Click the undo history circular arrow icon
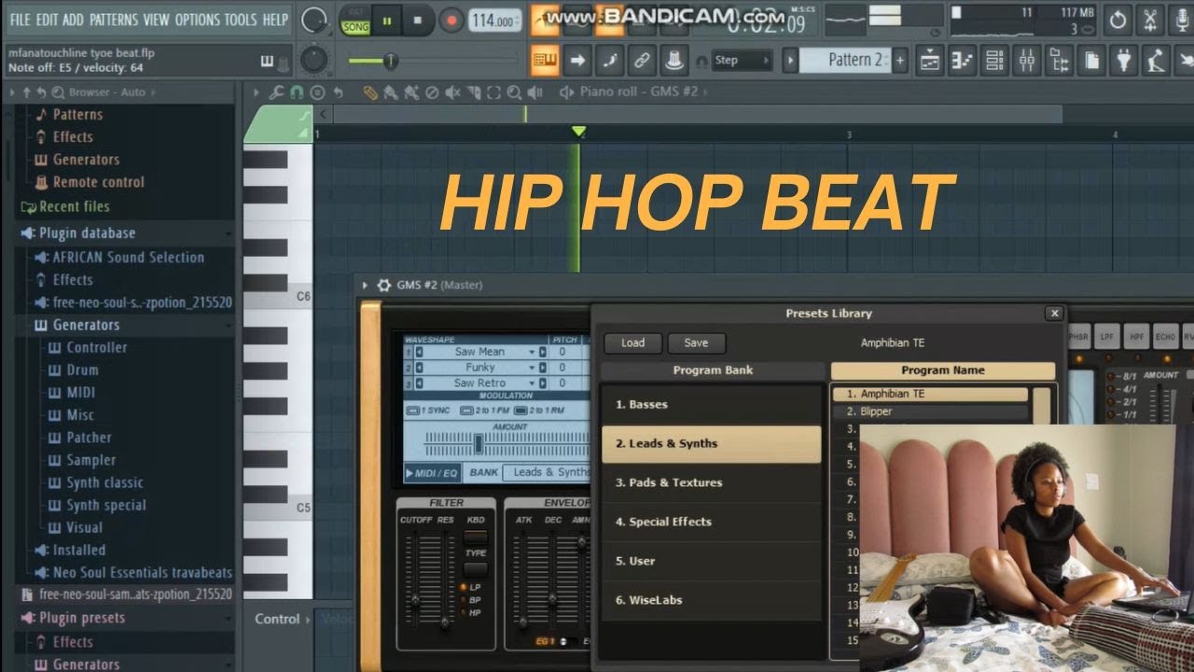This screenshot has height=672, width=1194. 1118,20
